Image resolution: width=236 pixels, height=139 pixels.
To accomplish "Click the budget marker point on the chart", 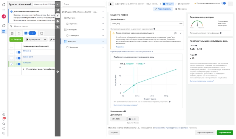I will click(x=134, y=85).
